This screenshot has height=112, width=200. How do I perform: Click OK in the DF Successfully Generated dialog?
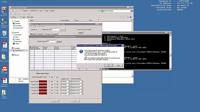pos(108,65)
